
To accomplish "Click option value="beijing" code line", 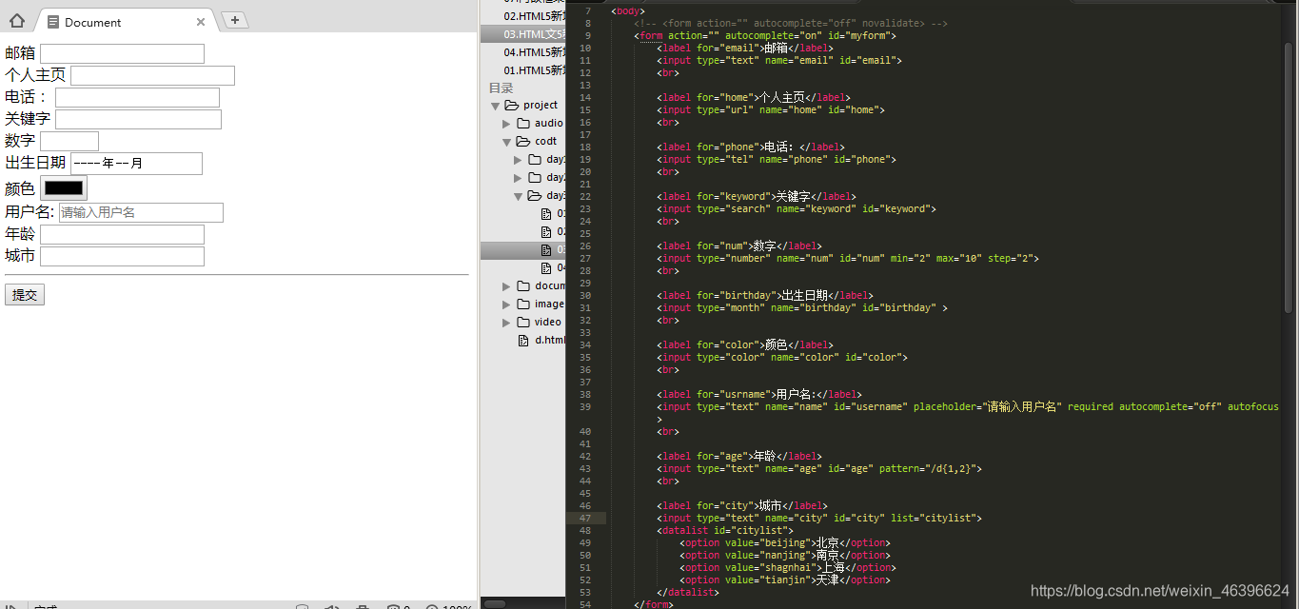I will (x=785, y=543).
